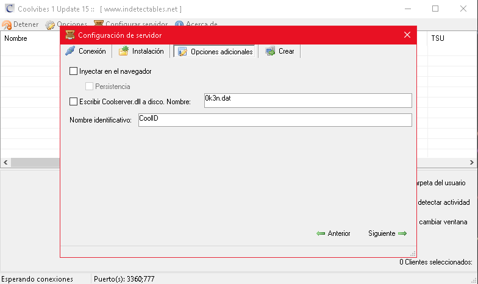Click the left arrow of horizontal scrollbar
This screenshot has height=284, width=478.
5,163
